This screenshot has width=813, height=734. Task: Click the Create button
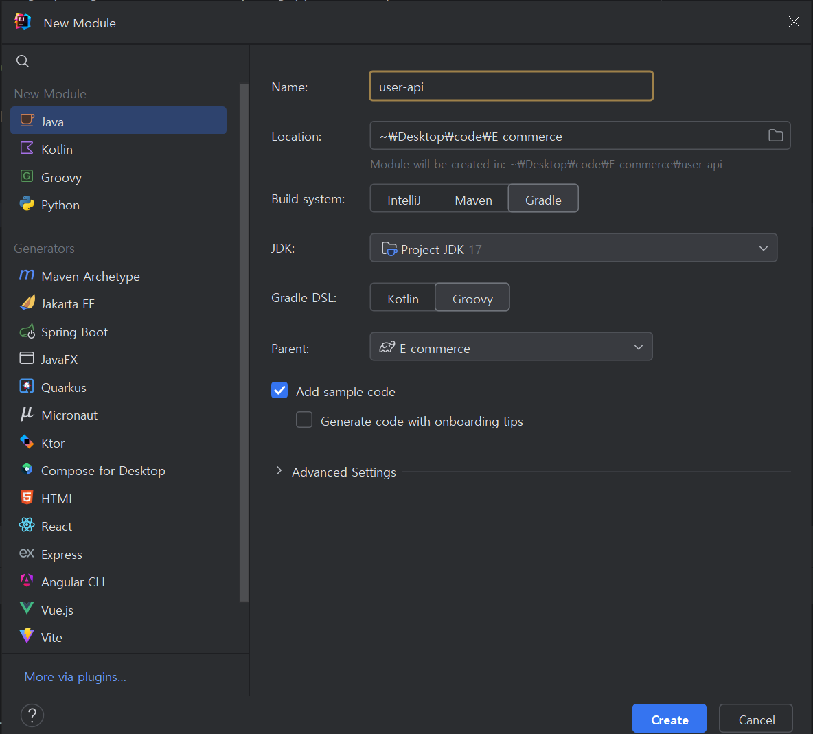pos(669,719)
